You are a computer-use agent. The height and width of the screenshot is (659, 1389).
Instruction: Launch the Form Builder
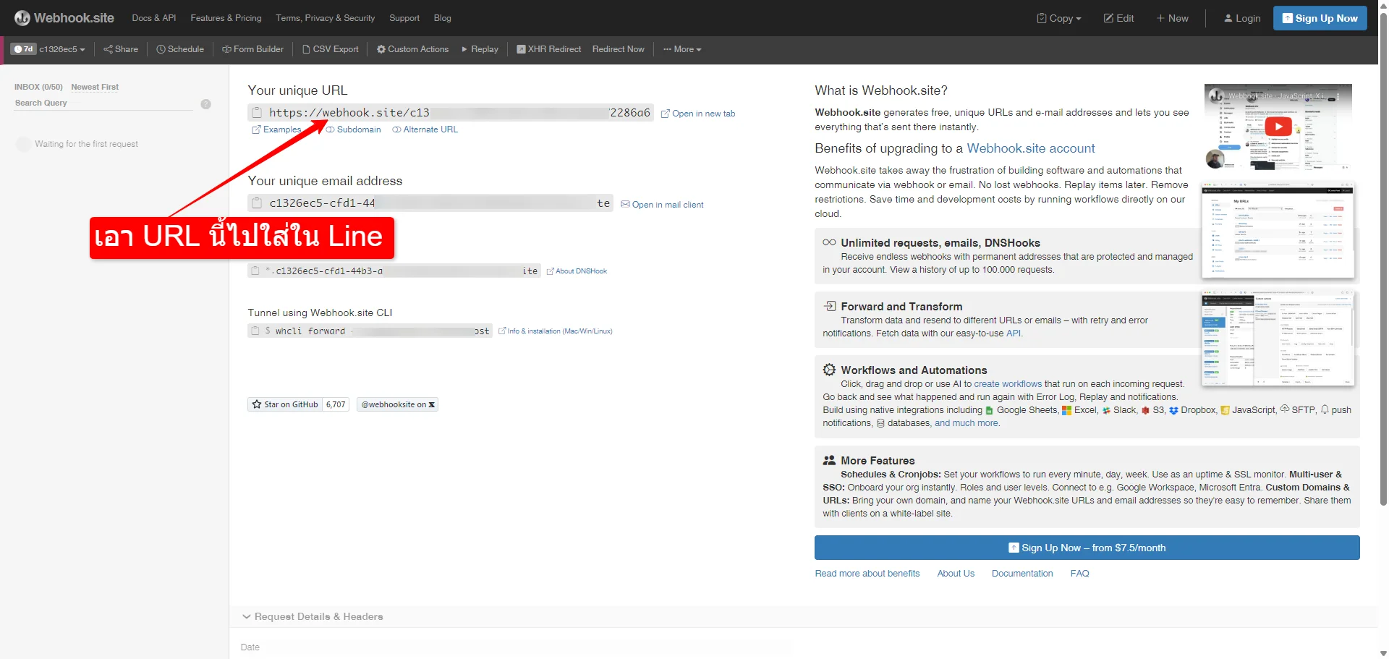click(252, 49)
